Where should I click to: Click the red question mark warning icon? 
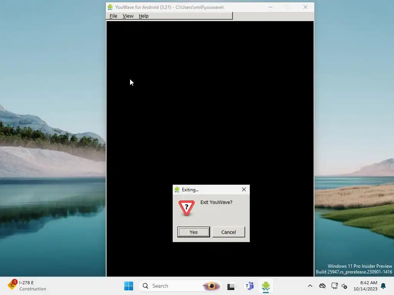coord(187,208)
